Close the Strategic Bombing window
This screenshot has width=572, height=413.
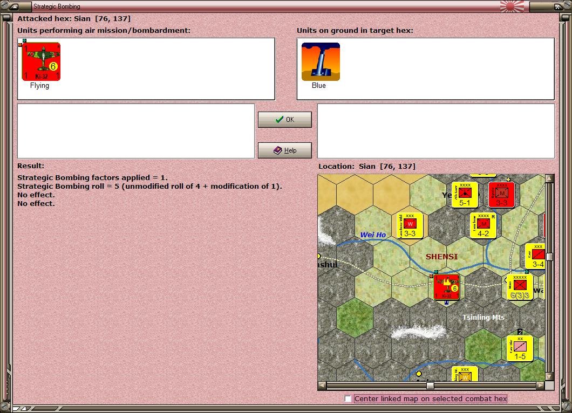click(557, 6)
